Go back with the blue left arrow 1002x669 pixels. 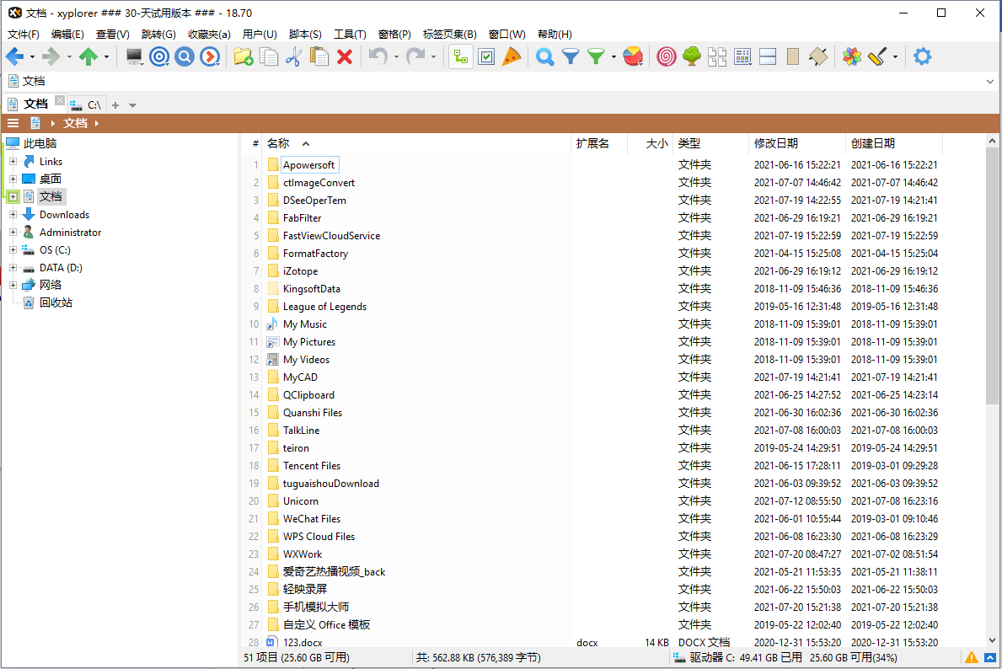click(x=14, y=56)
